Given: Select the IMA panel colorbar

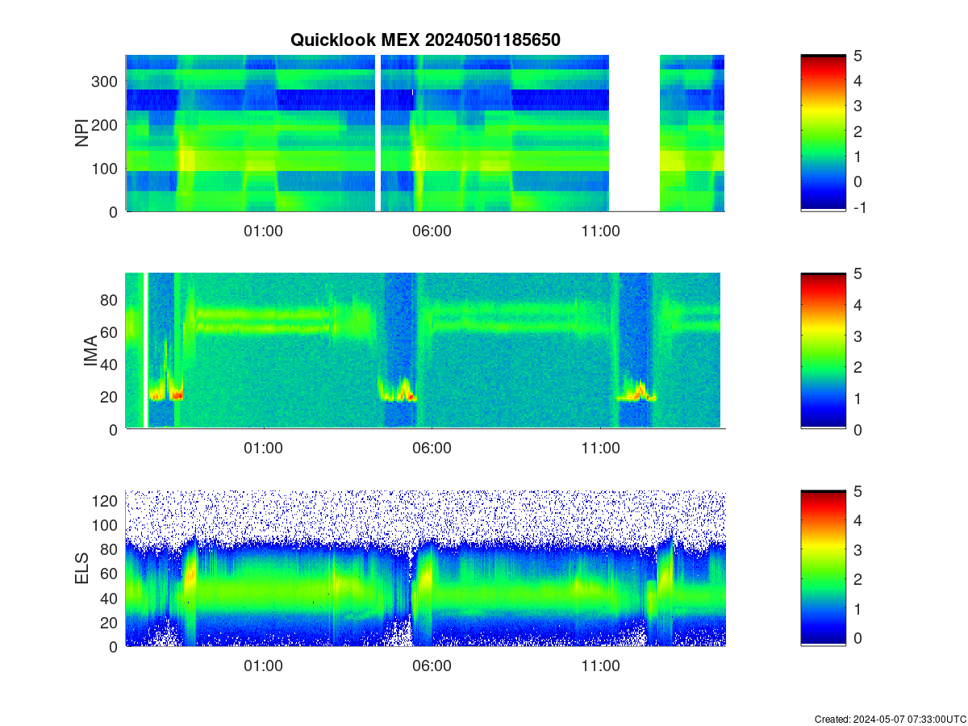Looking at the screenshot, I should pos(823,351).
